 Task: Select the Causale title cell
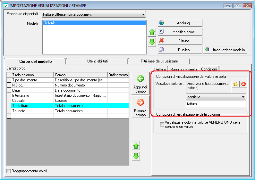(32, 100)
